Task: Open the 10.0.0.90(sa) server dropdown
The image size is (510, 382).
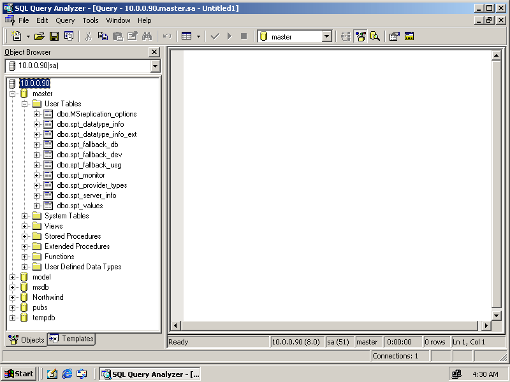Action: (155, 66)
